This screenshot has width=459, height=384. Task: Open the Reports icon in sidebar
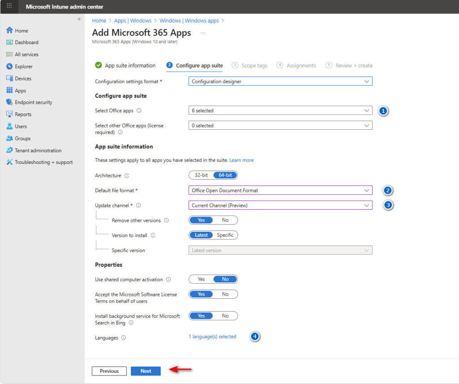point(9,115)
